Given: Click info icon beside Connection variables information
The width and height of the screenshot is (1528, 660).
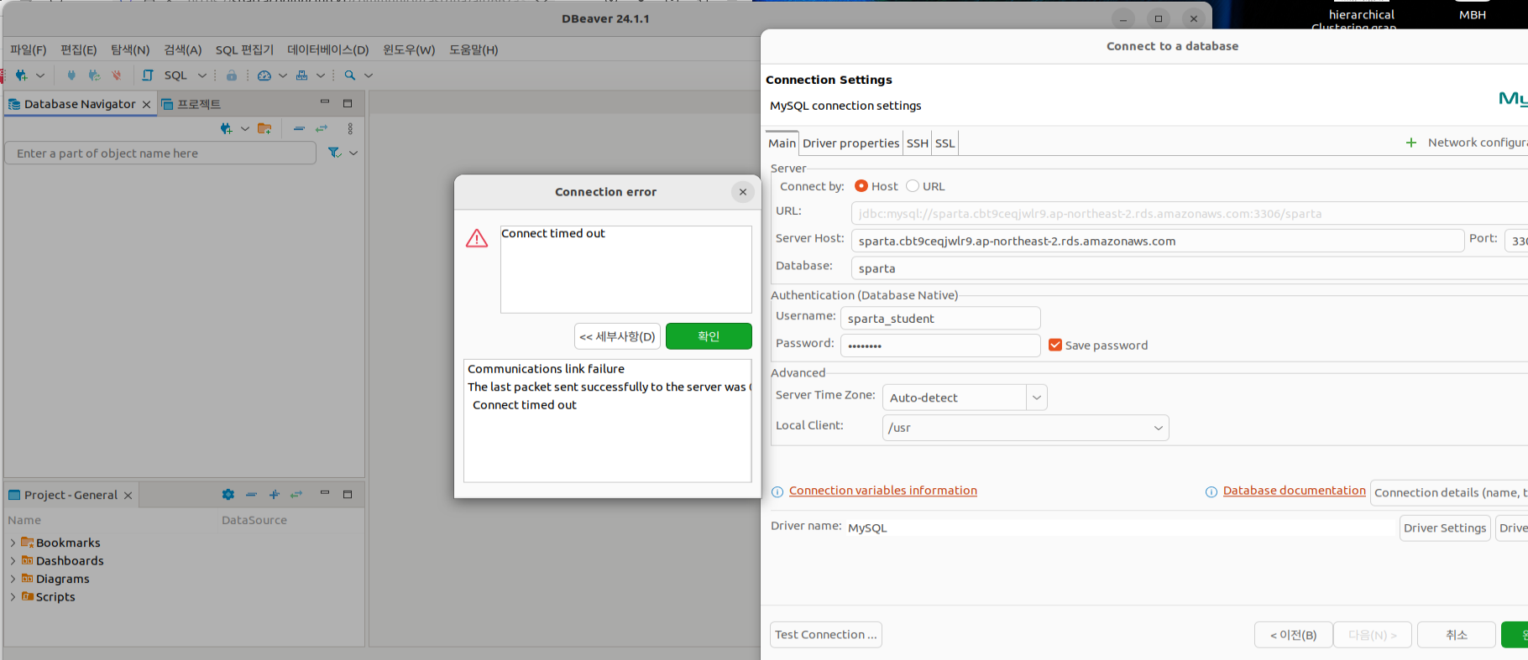Looking at the screenshot, I should (x=777, y=492).
